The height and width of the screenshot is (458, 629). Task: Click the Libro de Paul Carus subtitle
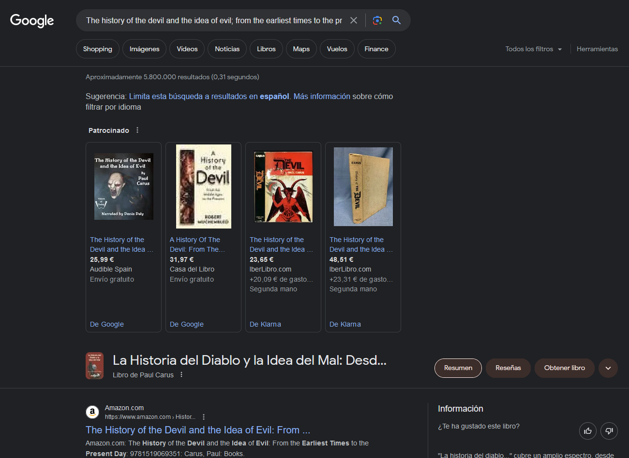point(143,375)
